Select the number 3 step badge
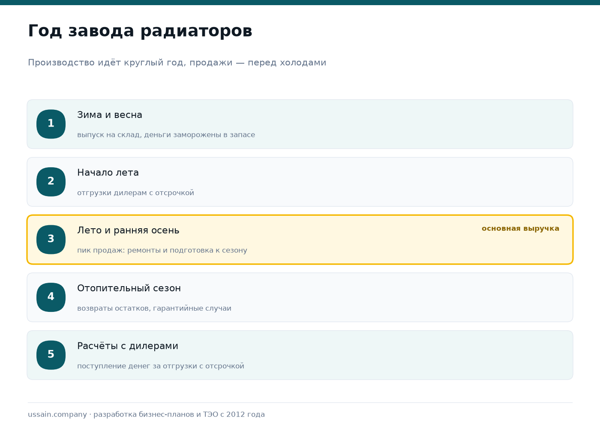 [x=51, y=239]
